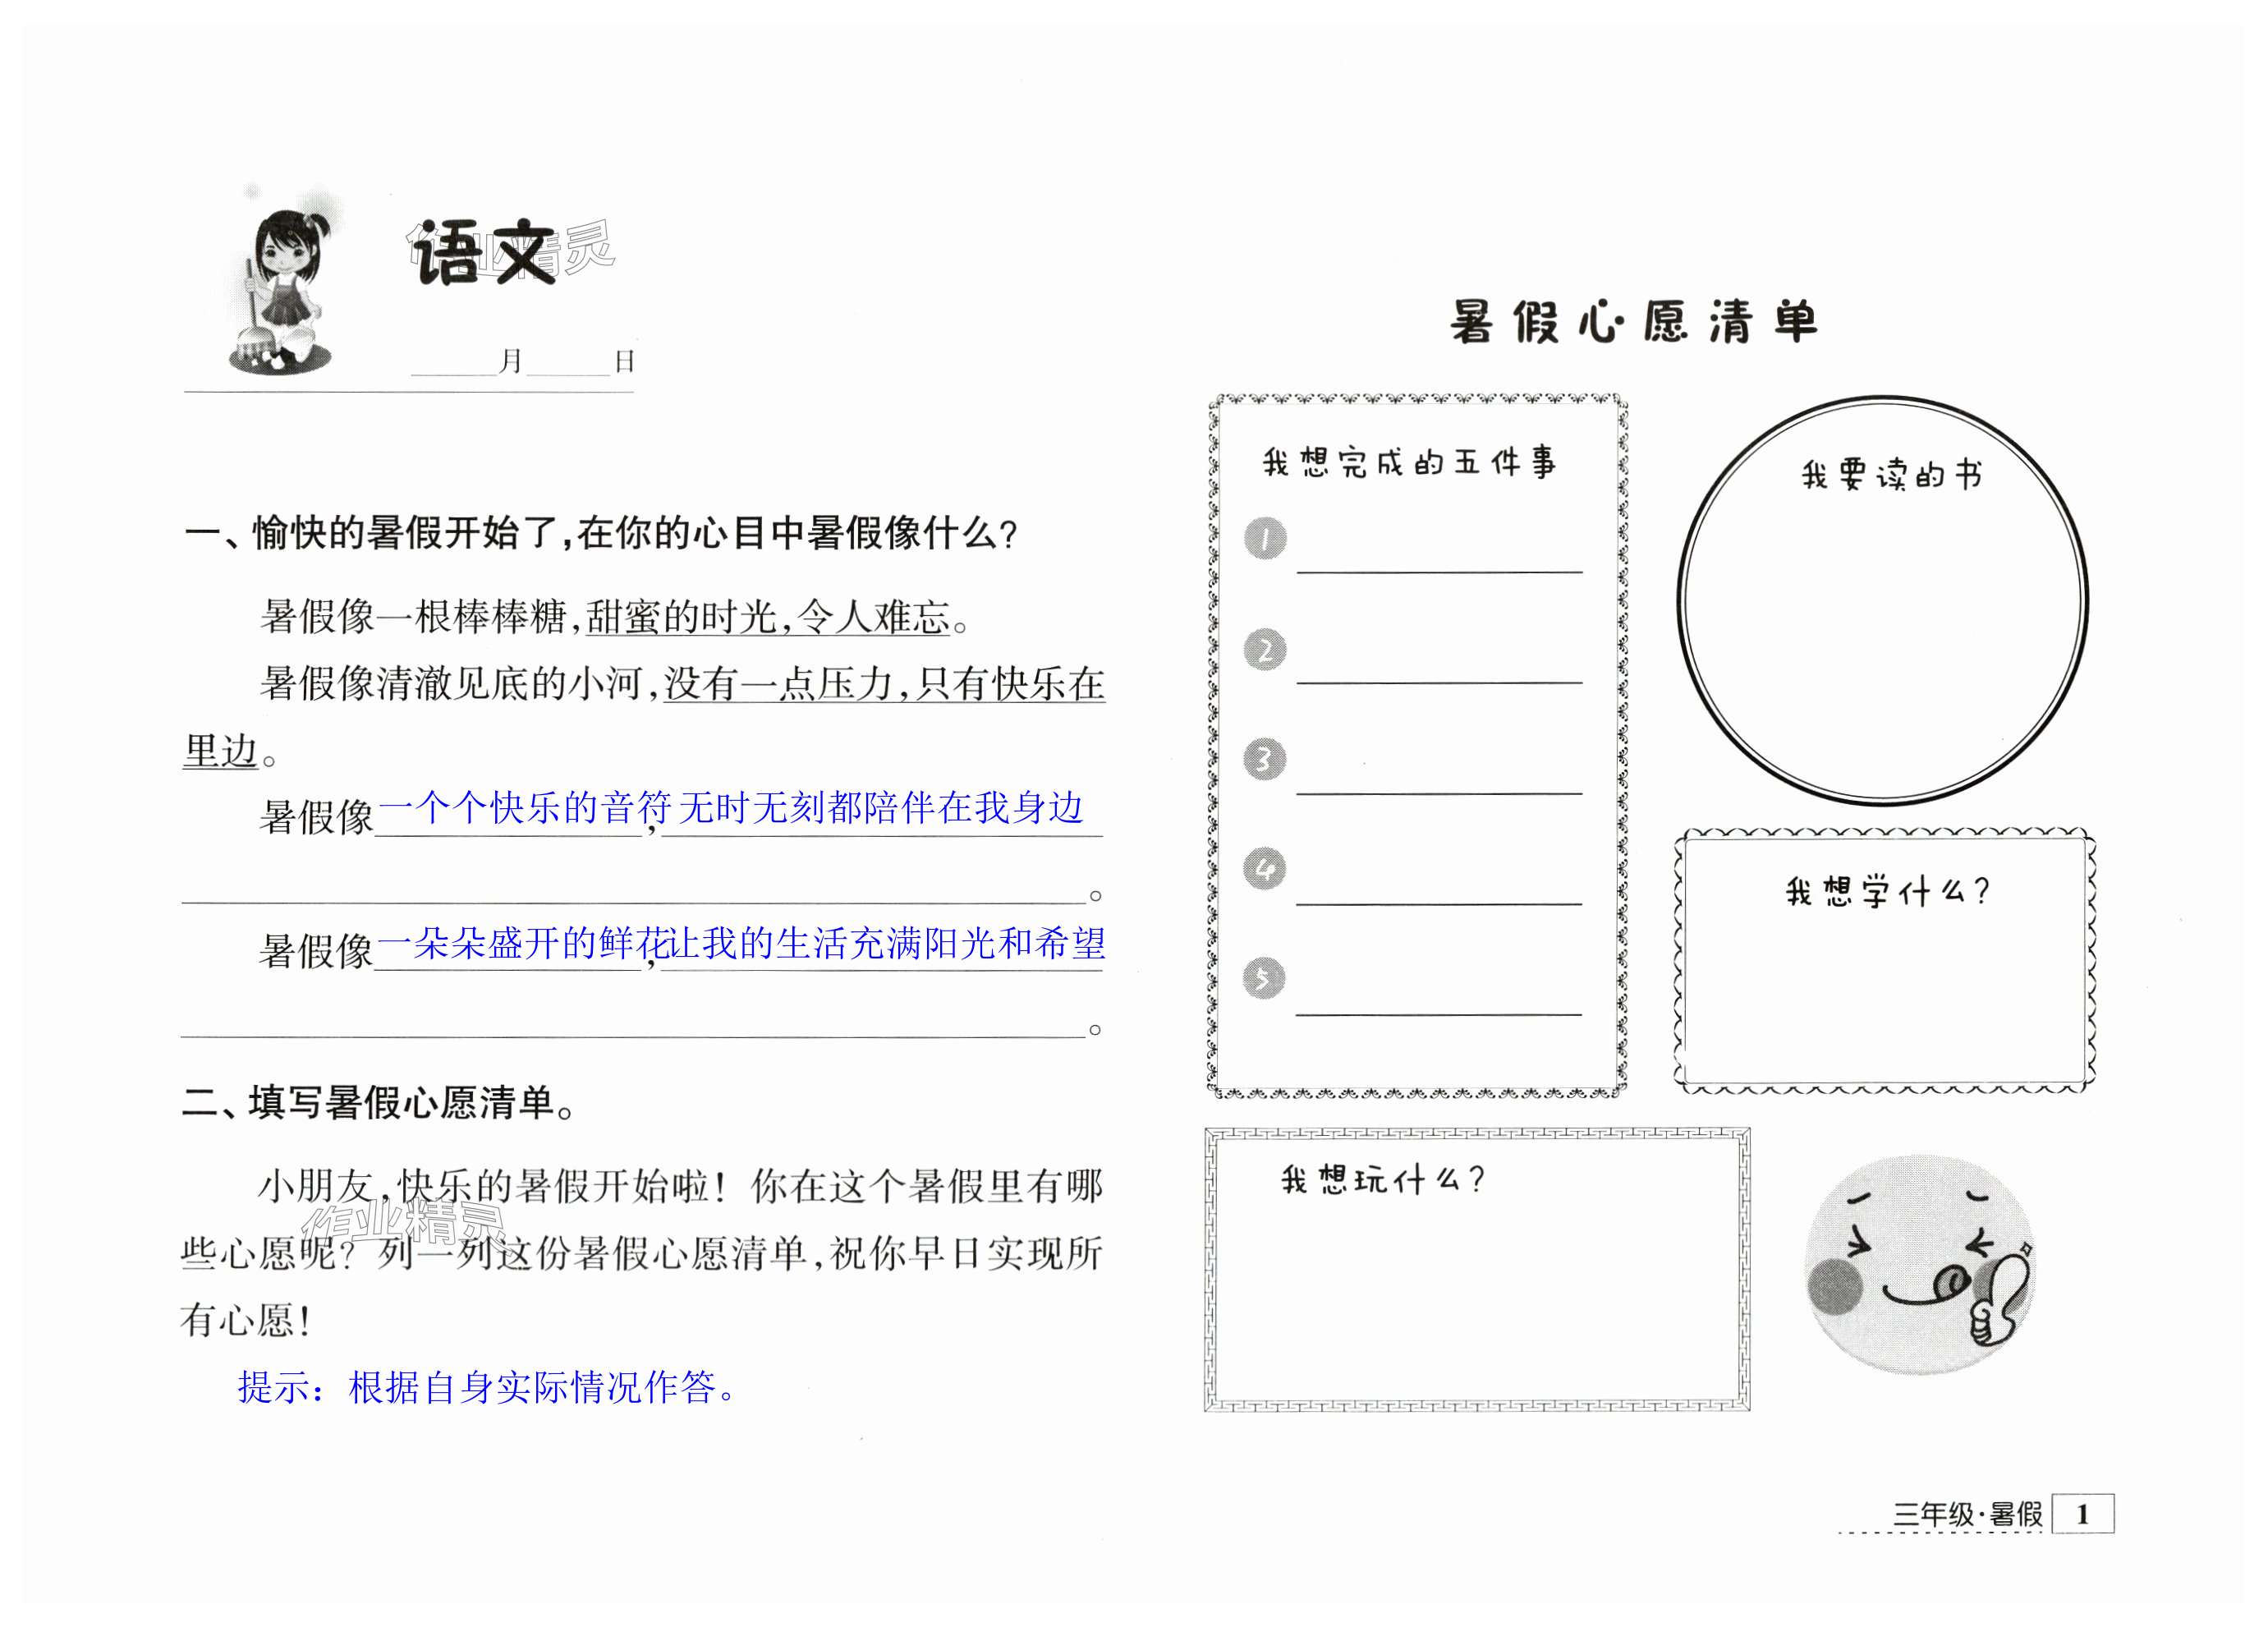Click the label 我要读的书 in circle
This screenshot has height=1627, width=2268.
coord(1891,475)
